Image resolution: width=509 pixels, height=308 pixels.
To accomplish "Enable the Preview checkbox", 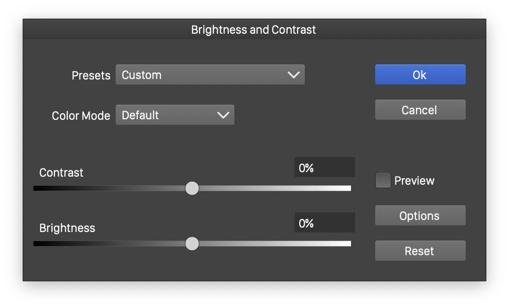I will [383, 180].
